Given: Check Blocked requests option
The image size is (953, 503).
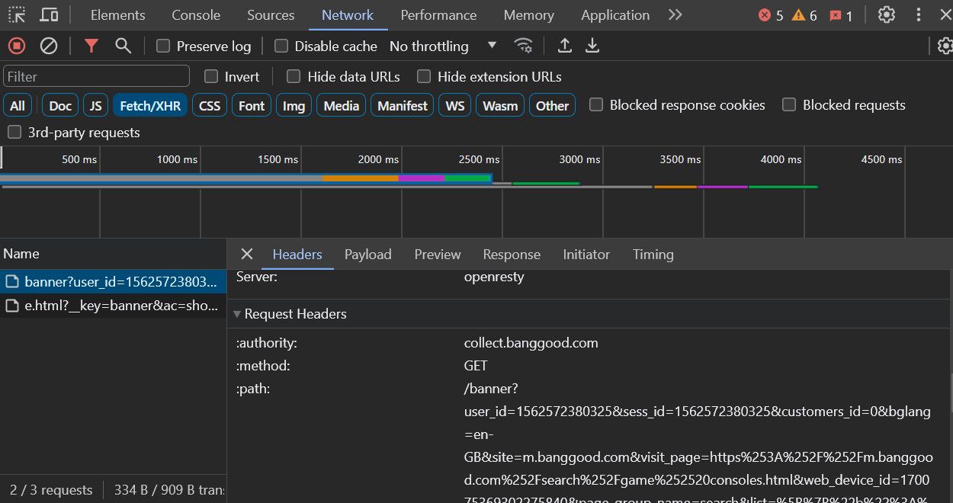Looking at the screenshot, I should pyautogui.click(x=789, y=104).
